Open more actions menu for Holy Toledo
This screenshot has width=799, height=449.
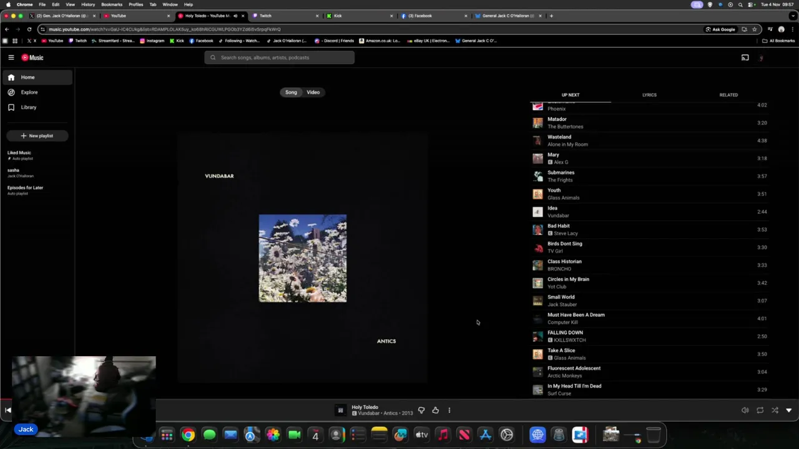(449, 410)
